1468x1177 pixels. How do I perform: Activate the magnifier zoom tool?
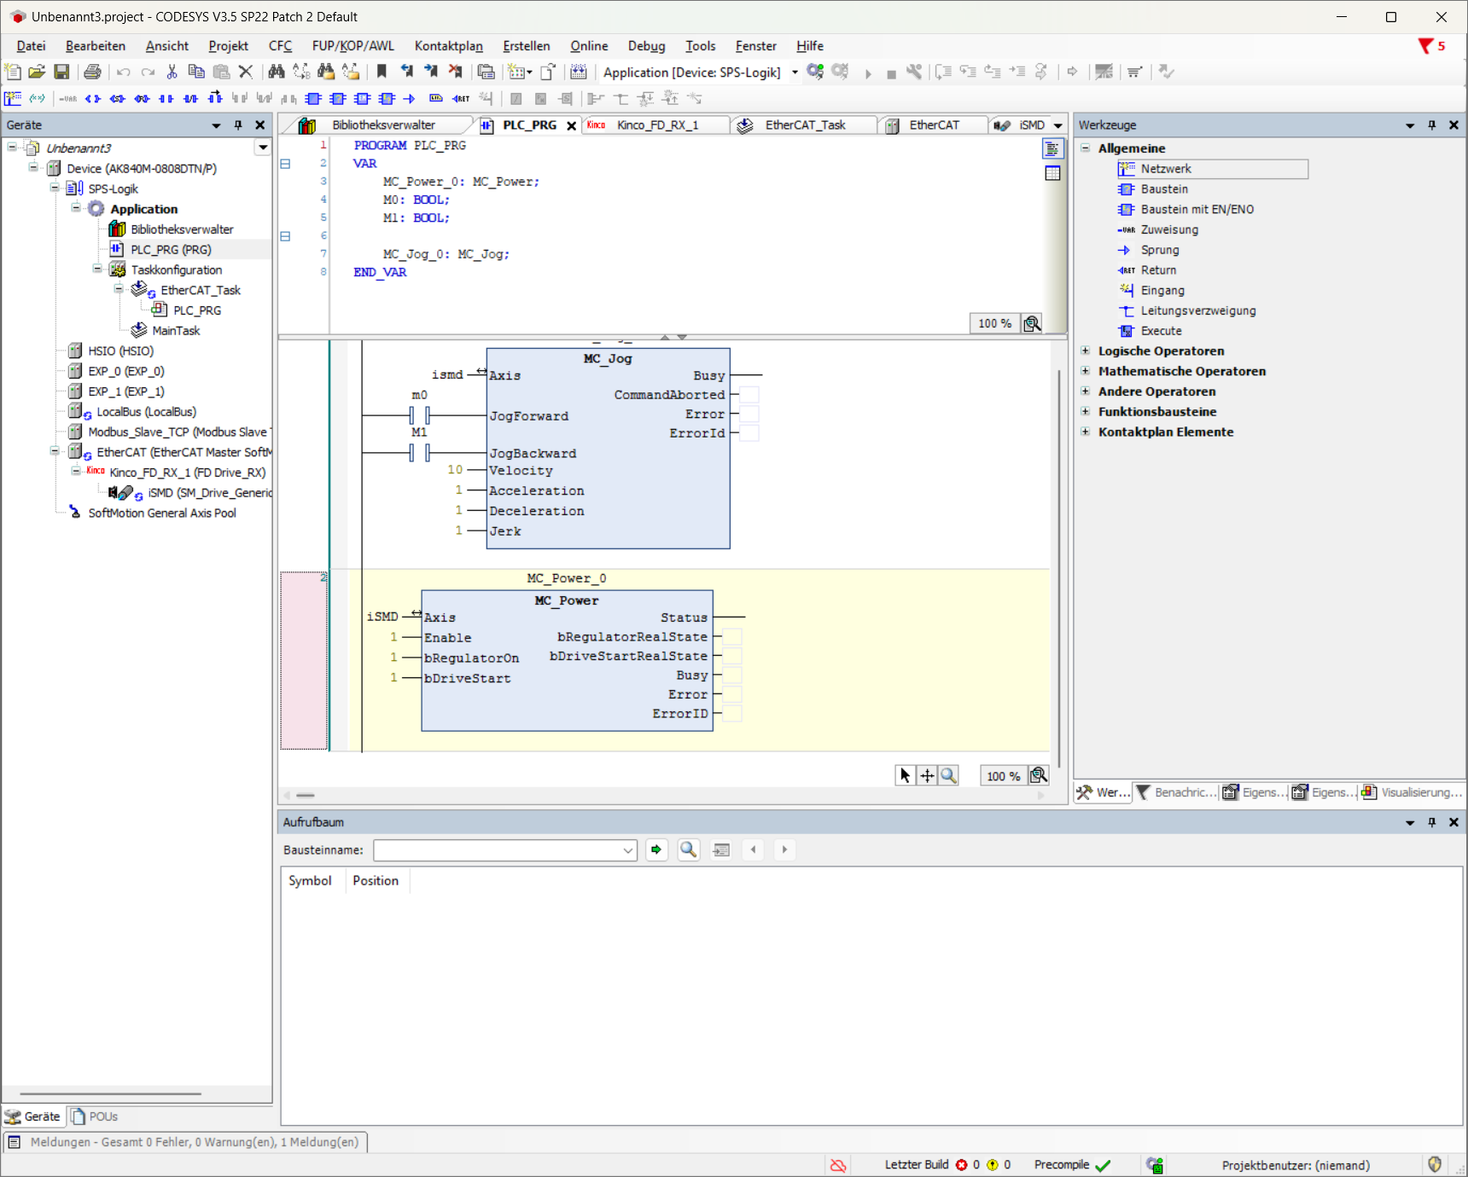pos(948,775)
